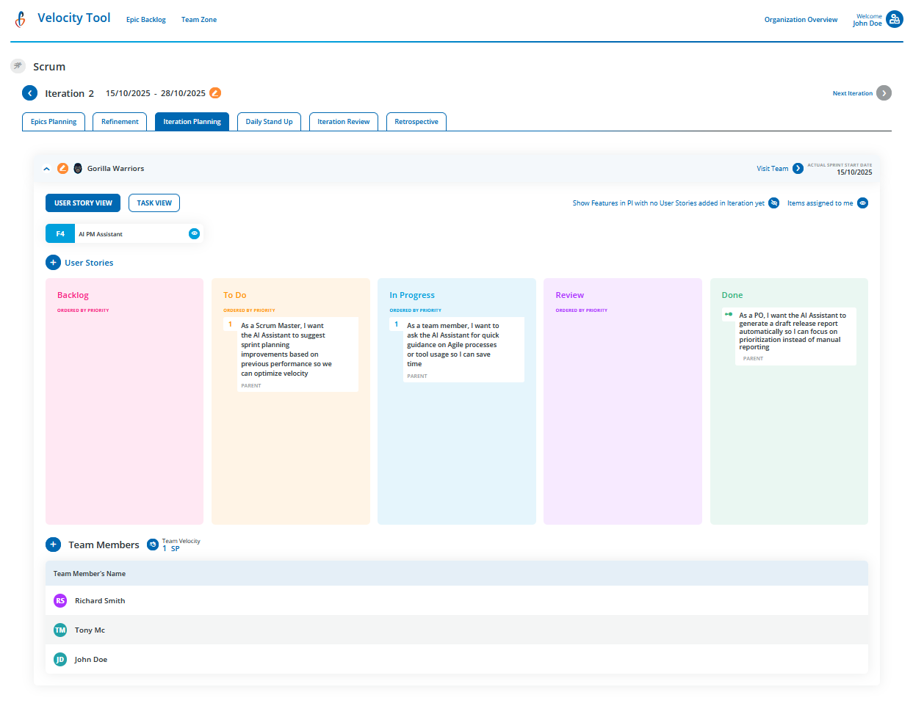
Task: Go to the previous iteration using the back arrow
Action: pyautogui.click(x=29, y=93)
